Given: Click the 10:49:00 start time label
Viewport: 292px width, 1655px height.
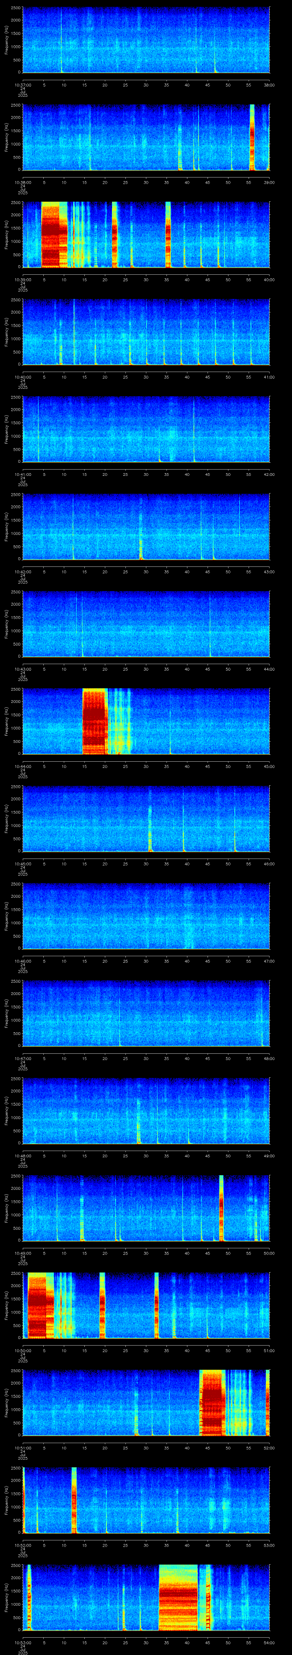Looking at the screenshot, I should [x=23, y=1253].
